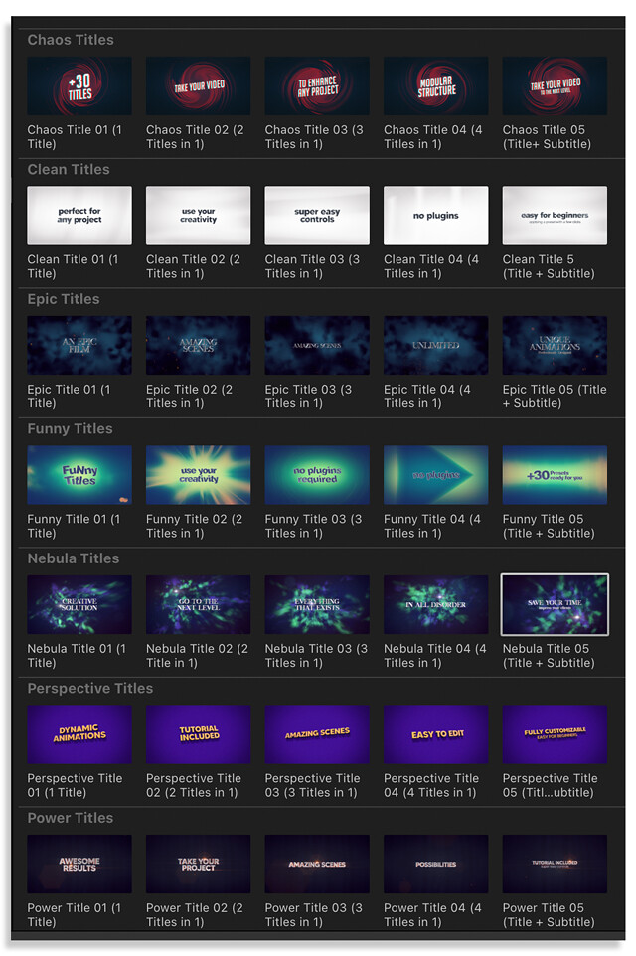Click the Chaos Title 04 'Modular Structure' preview
The height and width of the screenshot is (956, 636).
point(435,86)
